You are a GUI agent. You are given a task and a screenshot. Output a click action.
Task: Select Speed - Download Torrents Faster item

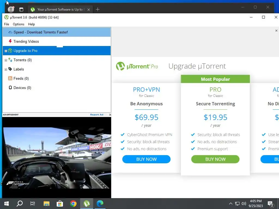click(57, 32)
